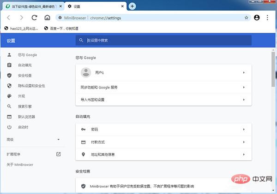Open the home page icon
This screenshot has width=277, height=194.
tap(47, 18)
